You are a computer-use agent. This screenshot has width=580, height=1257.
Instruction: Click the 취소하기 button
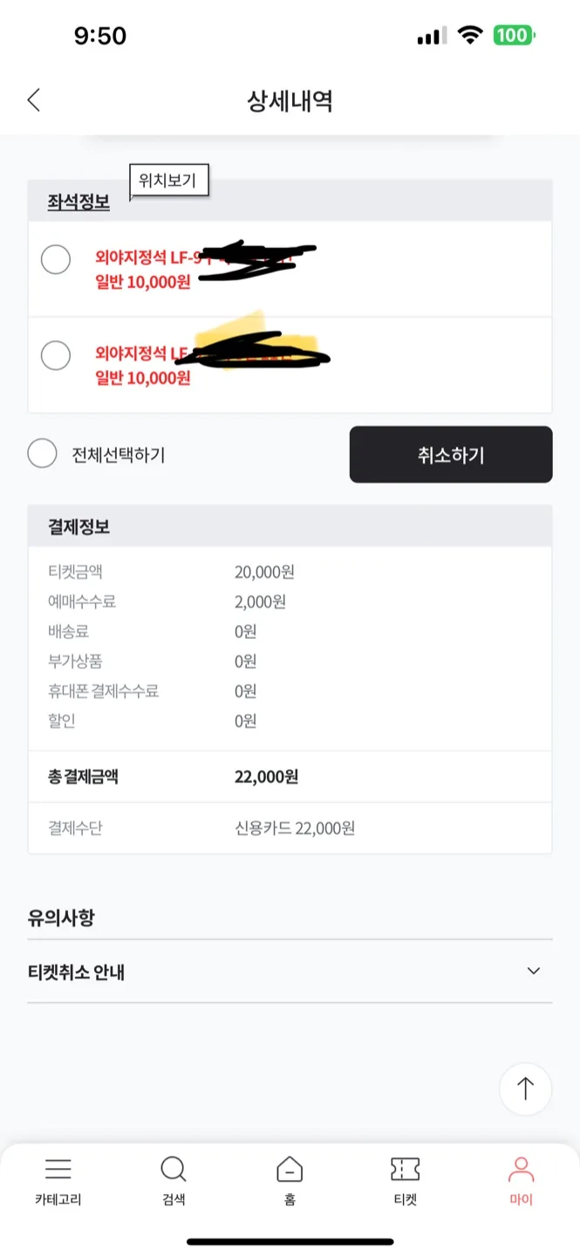[x=451, y=454]
